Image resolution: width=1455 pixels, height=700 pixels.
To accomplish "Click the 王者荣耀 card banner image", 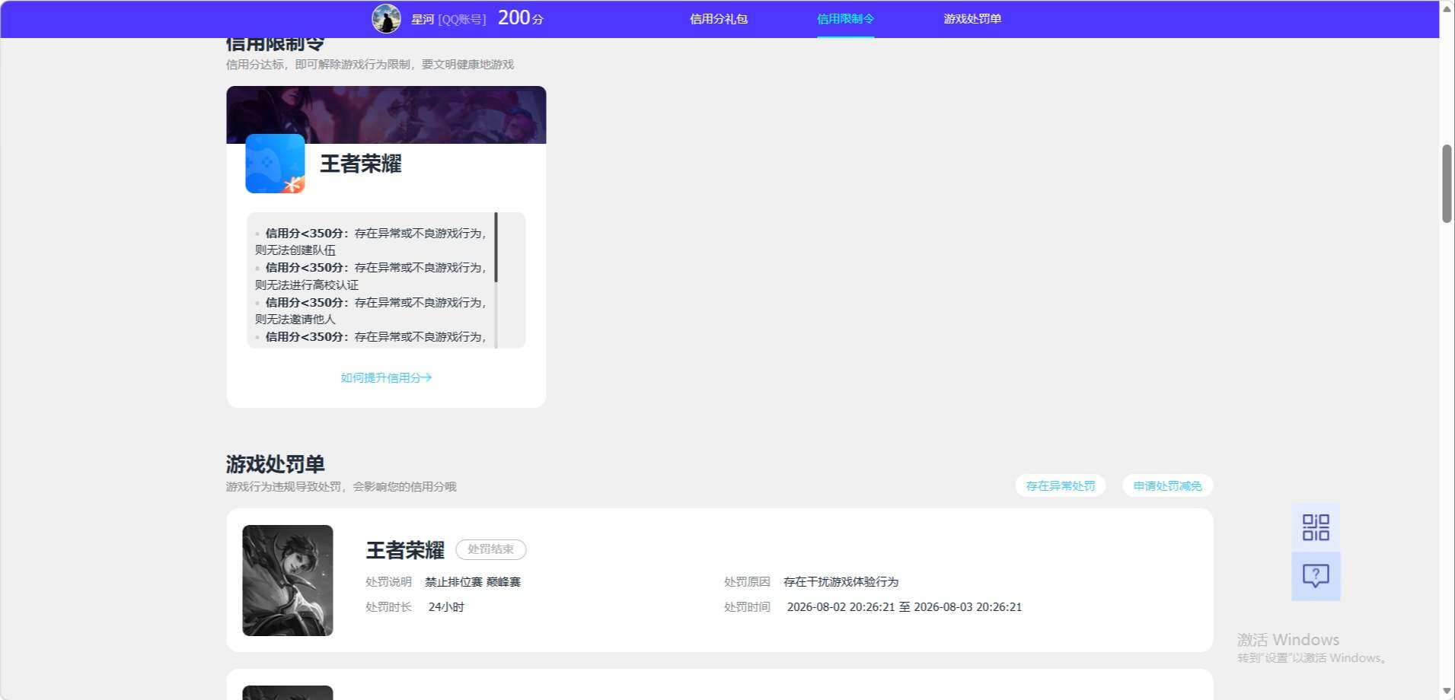I will [x=386, y=115].
